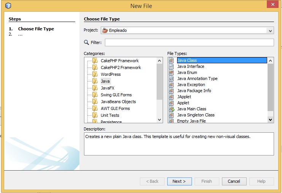The image size is (282, 193).
Task: Choose Java Singleton Class file type
Action: point(196,115)
